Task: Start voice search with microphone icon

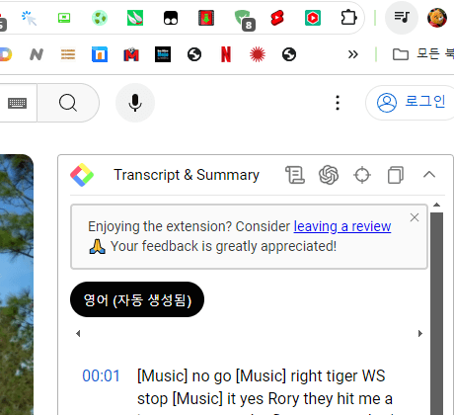Action: (x=135, y=103)
